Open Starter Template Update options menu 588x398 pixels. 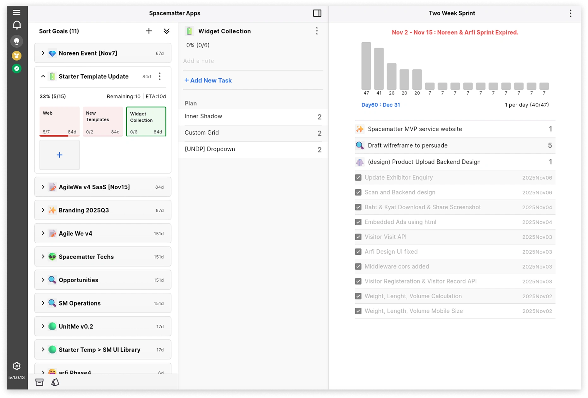(160, 76)
